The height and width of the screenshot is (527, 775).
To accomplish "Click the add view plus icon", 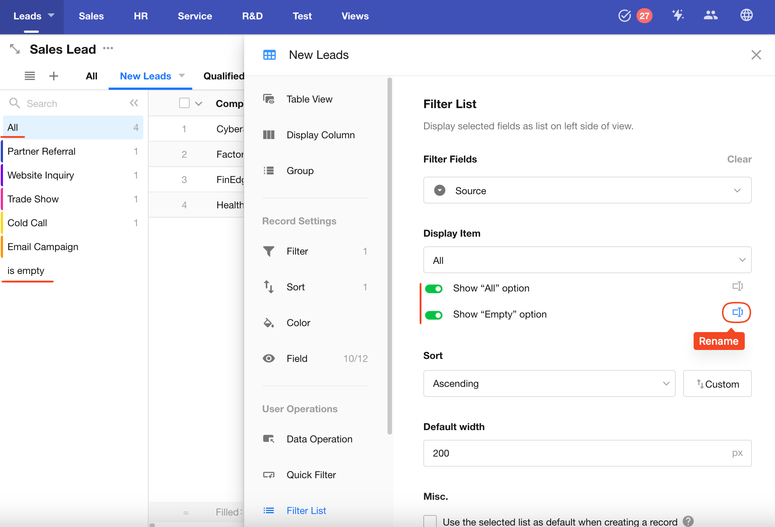I will point(54,76).
